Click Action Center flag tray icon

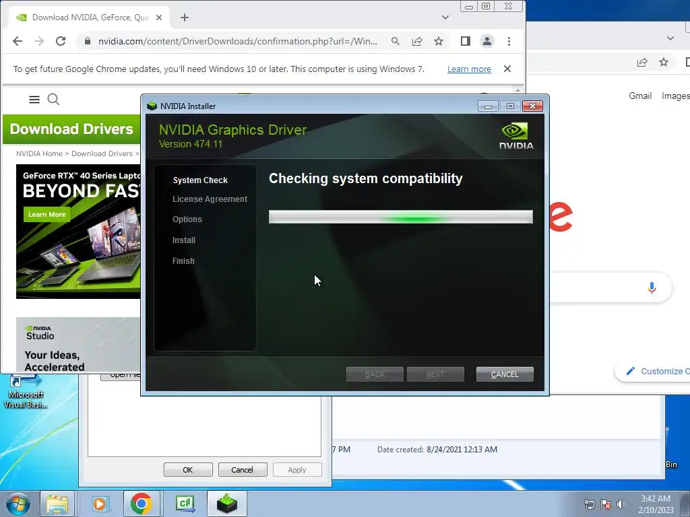tap(606, 504)
